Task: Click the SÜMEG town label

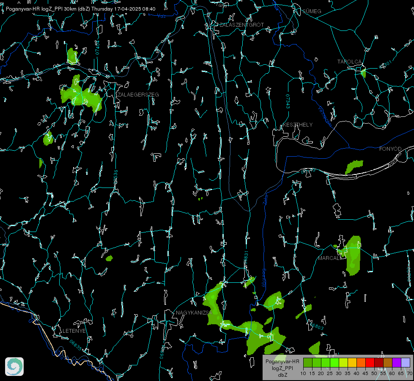Action: coord(312,11)
